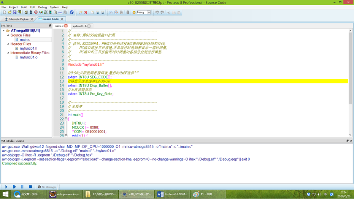Collapse the Header Files folder
The width and height of the screenshot is (354, 199).
8,44
